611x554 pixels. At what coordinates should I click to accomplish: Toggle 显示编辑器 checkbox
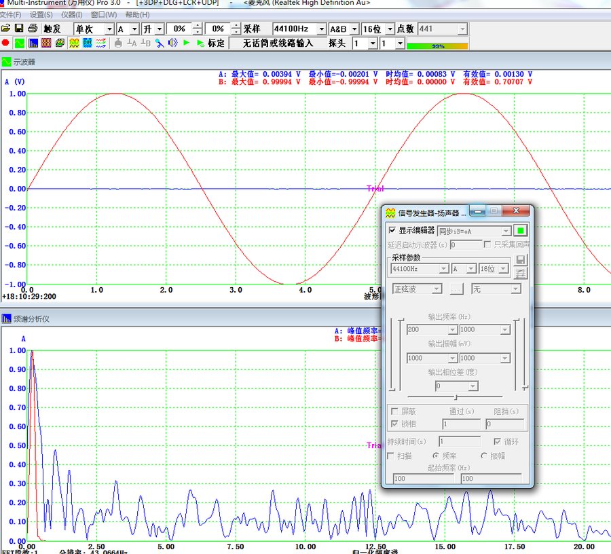[392, 230]
